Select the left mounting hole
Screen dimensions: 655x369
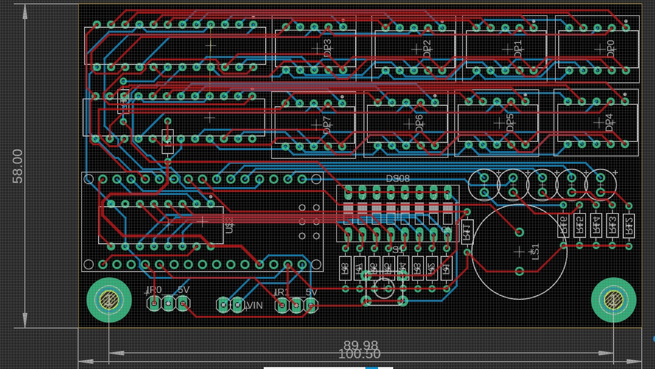pyautogui.click(x=109, y=300)
